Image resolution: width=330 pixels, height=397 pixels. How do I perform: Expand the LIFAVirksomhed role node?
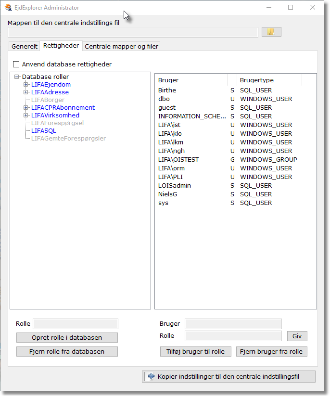point(26,115)
